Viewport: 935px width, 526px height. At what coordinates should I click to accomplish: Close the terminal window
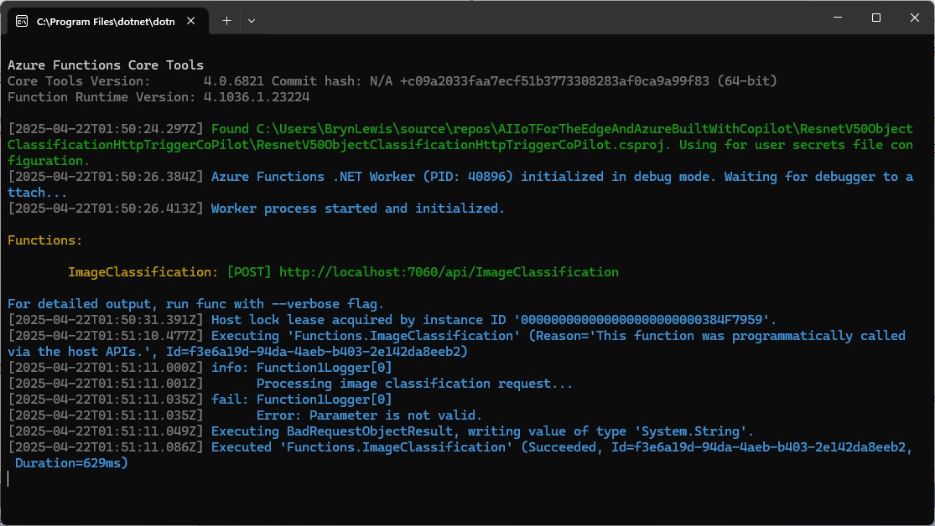pos(916,18)
